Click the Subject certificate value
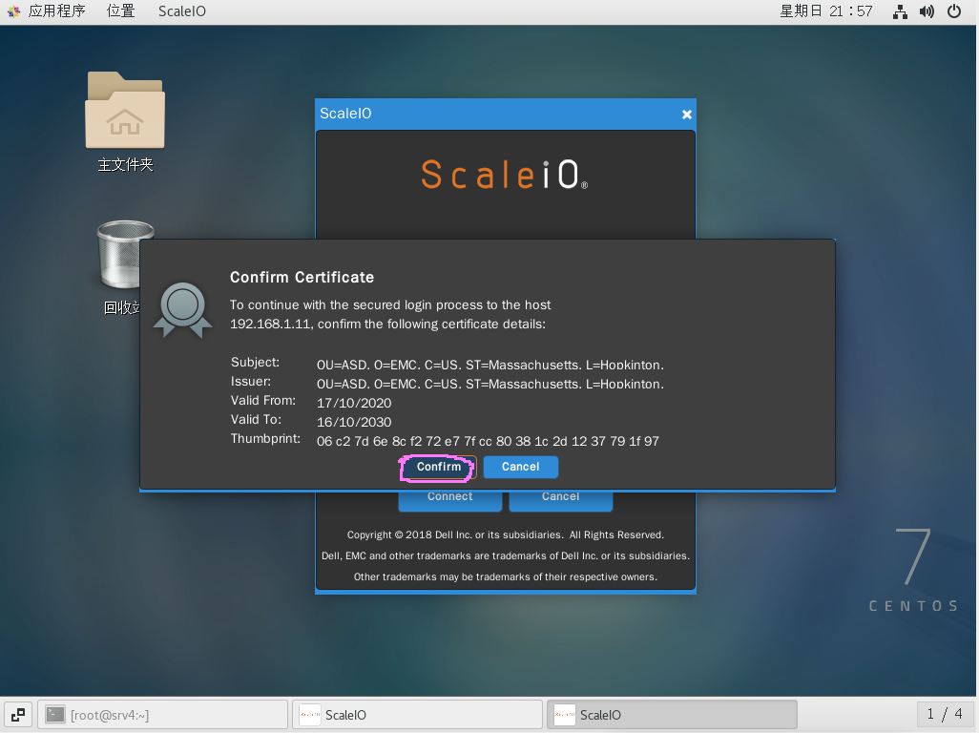Image resolution: width=979 pixels, height=733 pixels. click(x=490, y=365)
